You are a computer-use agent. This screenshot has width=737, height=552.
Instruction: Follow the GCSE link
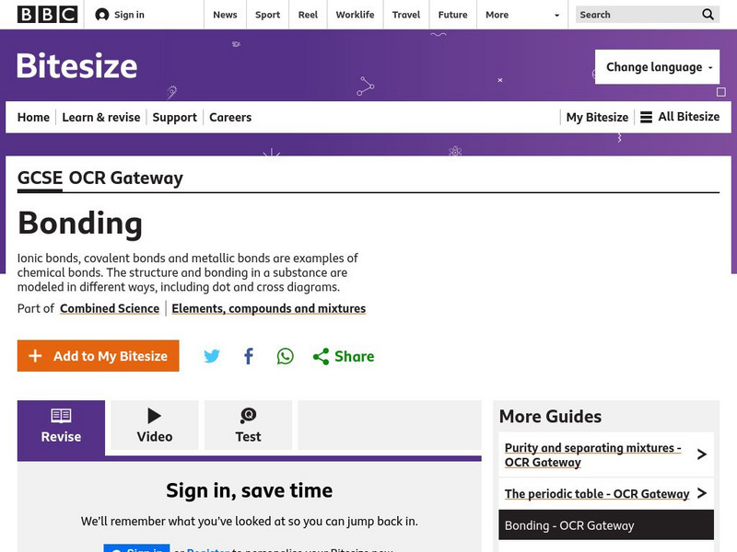pos(40,178)
